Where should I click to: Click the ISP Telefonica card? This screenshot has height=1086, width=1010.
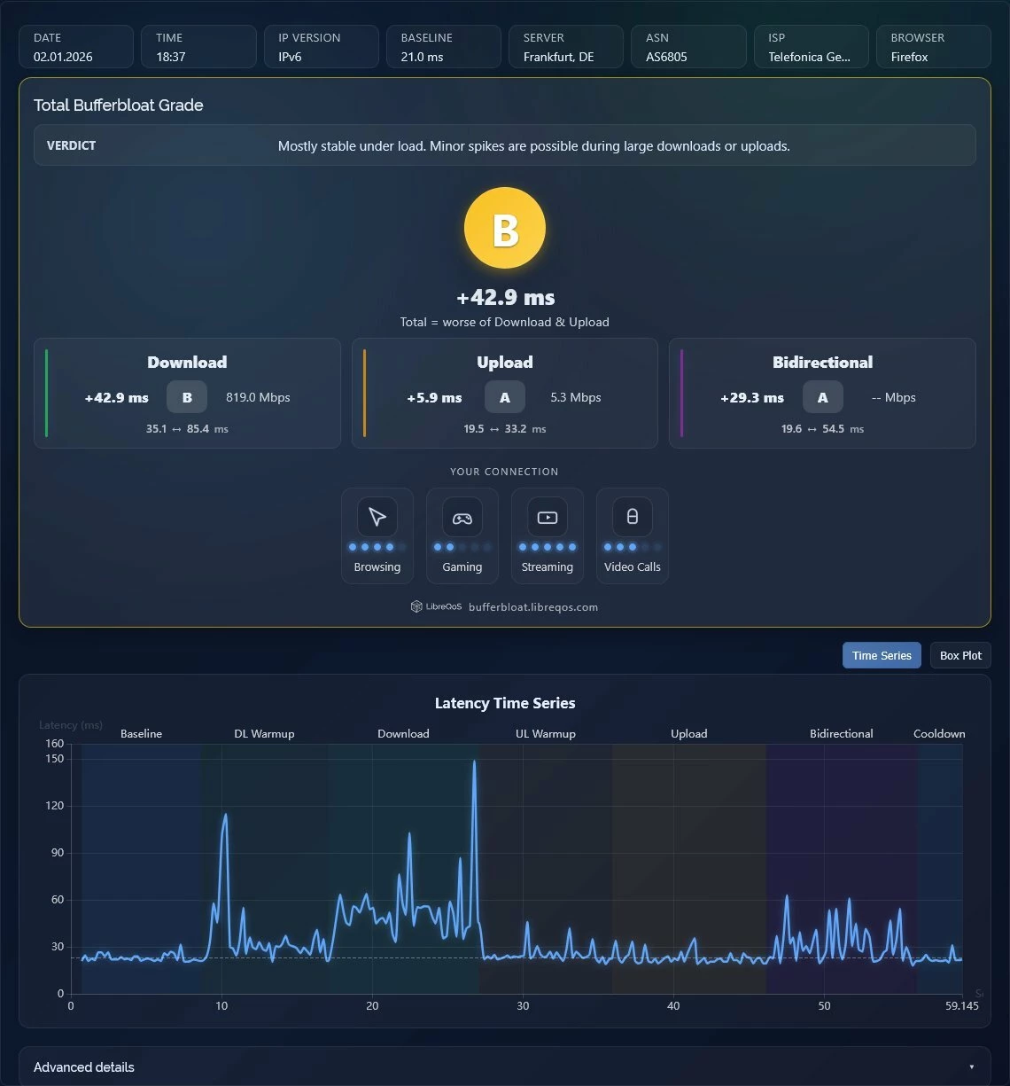812,46
